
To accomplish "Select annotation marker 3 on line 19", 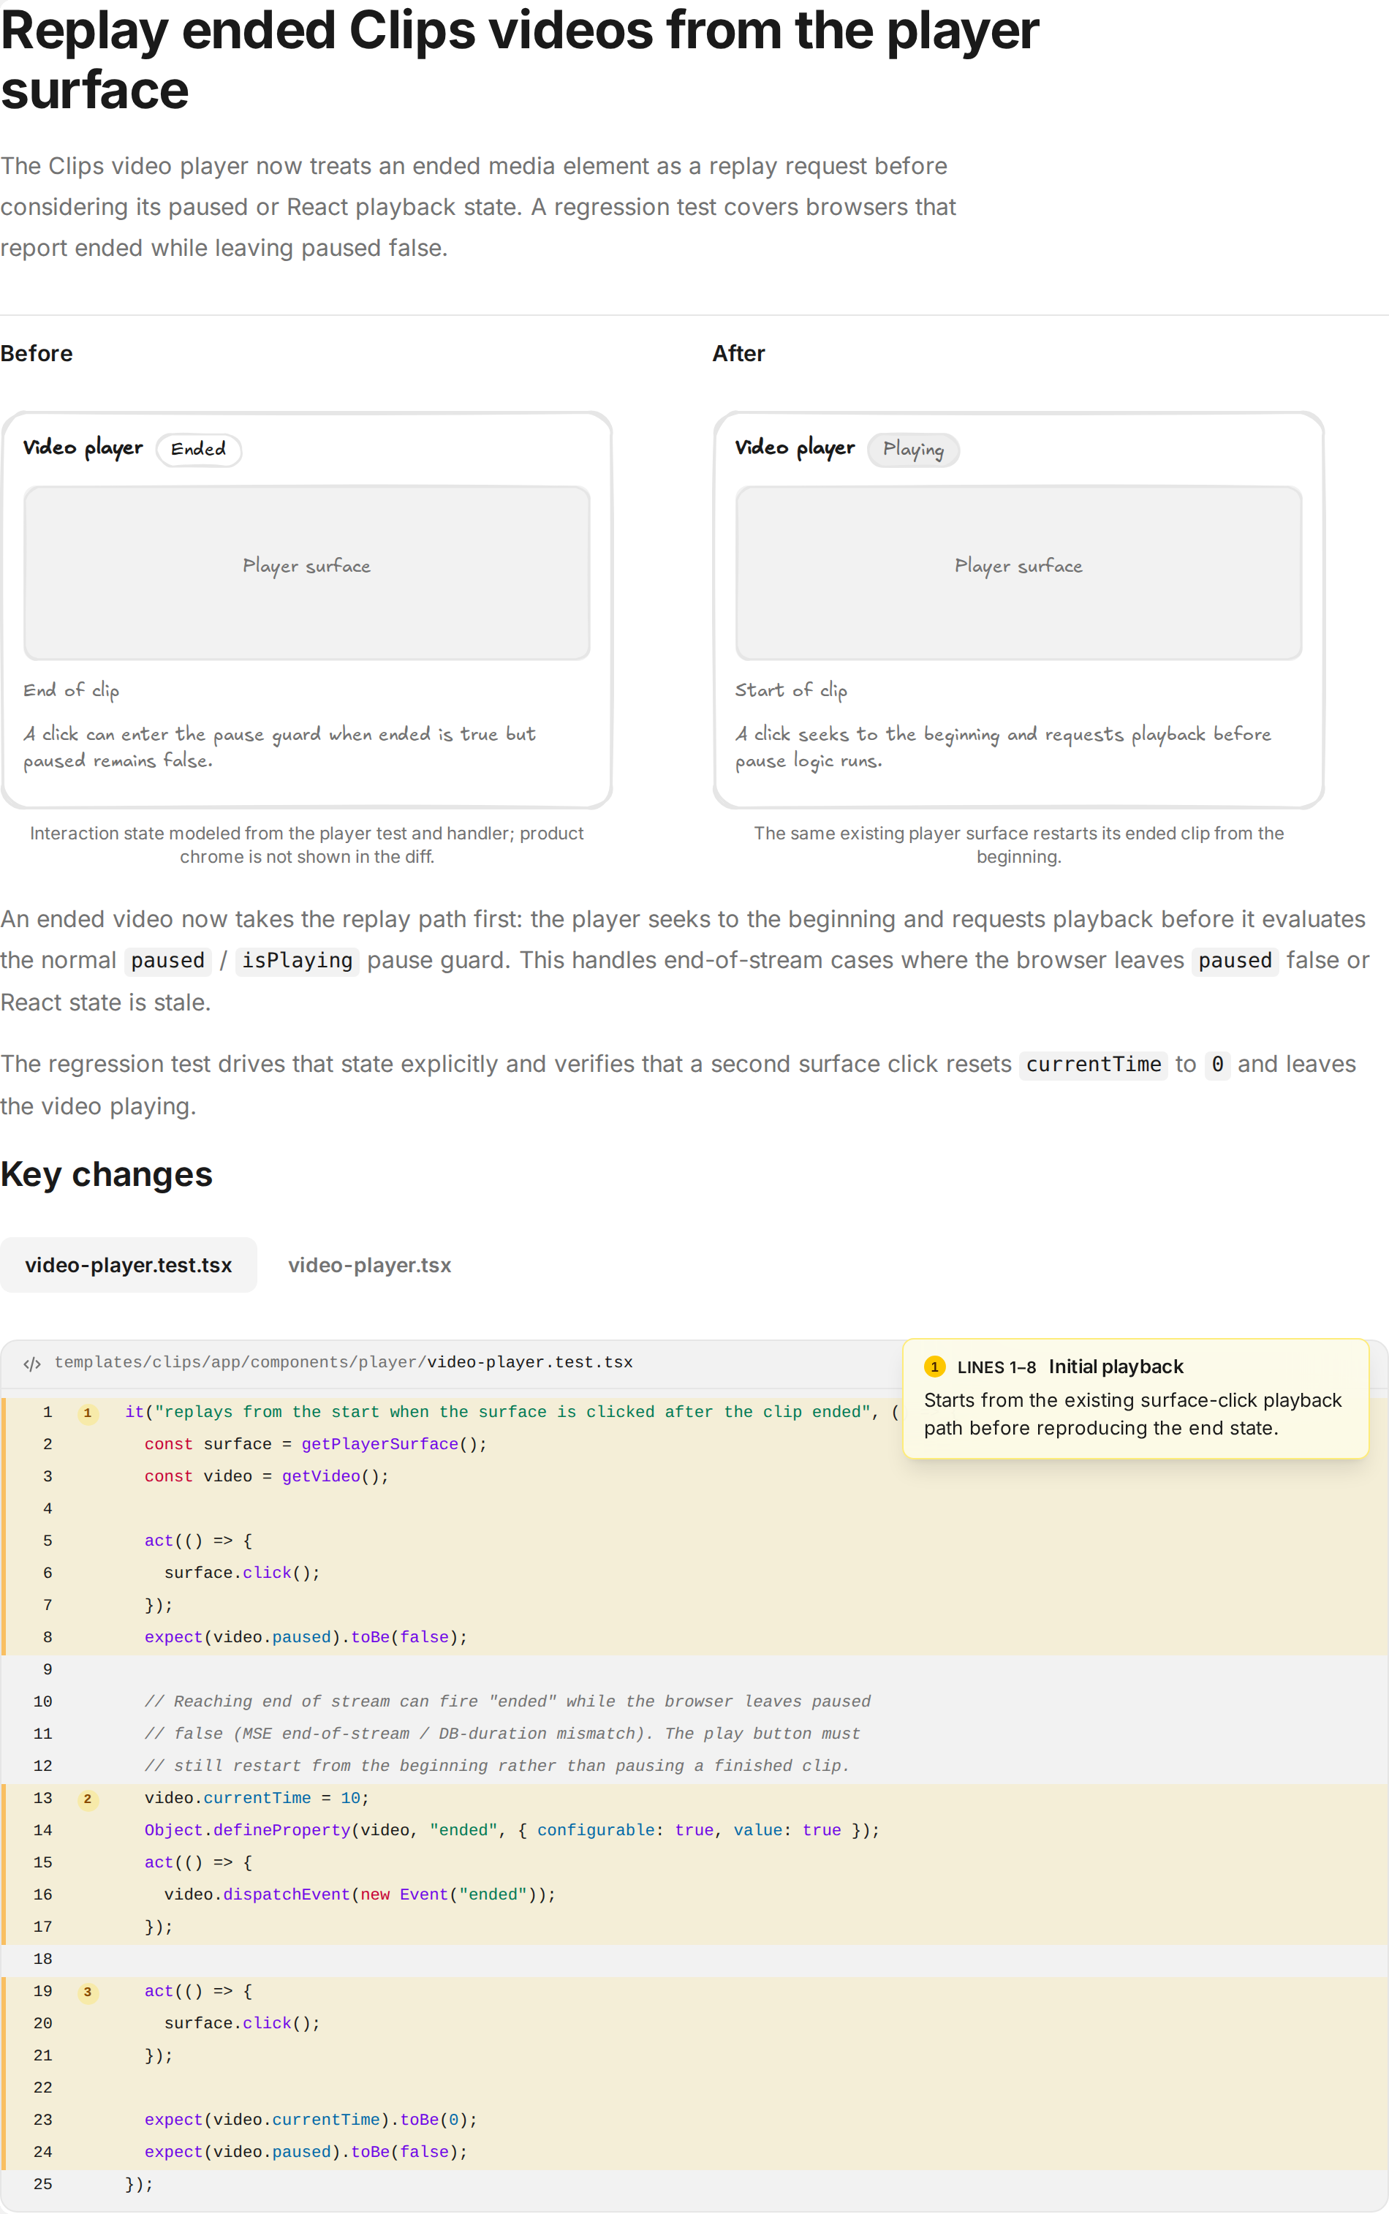I will (87, 1992).
